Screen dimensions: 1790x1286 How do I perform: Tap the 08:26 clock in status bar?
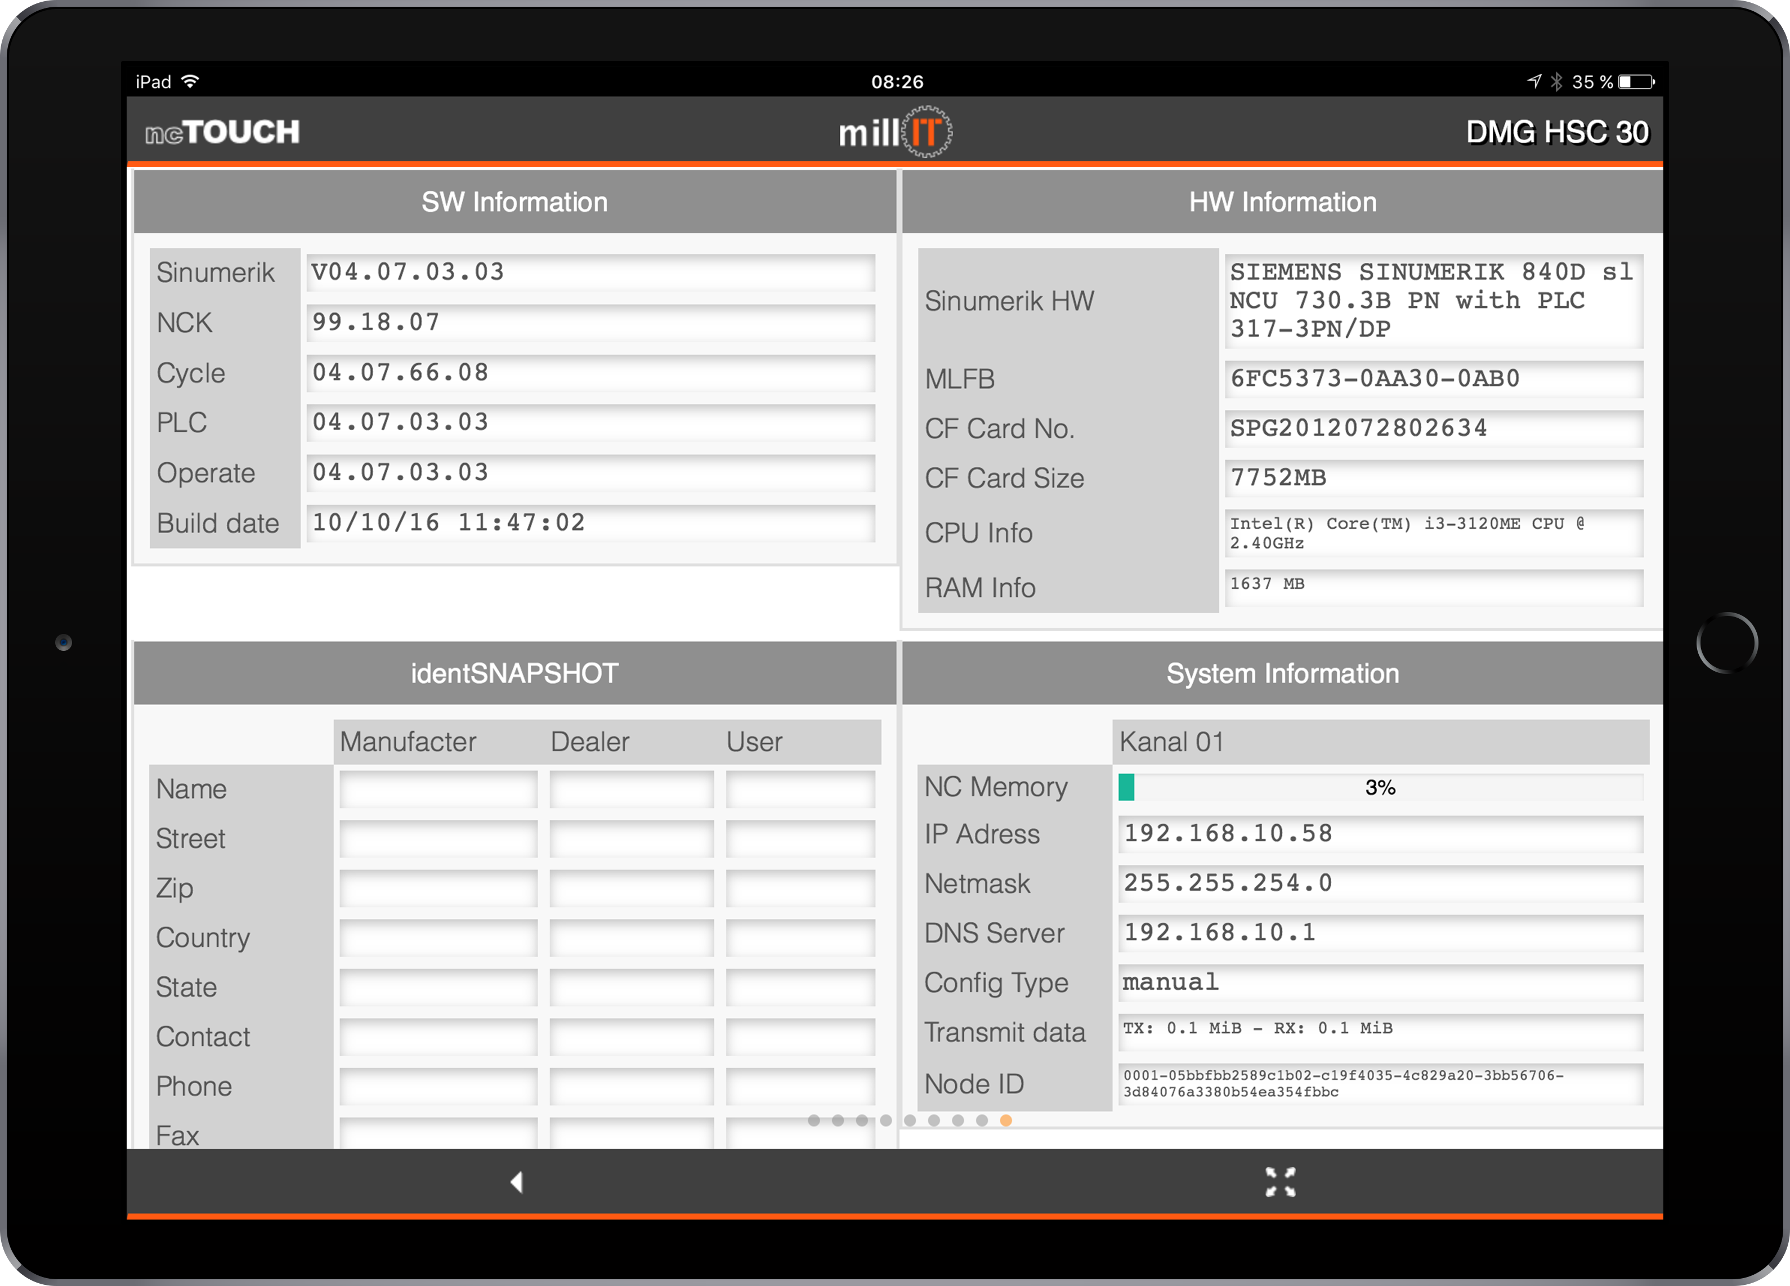pyautogui.click(x=897, y=81)
